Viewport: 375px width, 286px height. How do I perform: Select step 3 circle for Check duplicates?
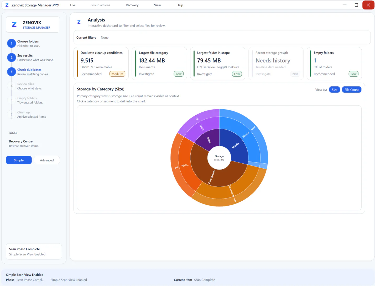click(12, 72)
